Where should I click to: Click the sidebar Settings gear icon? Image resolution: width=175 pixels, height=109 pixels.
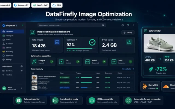[4, 60]
